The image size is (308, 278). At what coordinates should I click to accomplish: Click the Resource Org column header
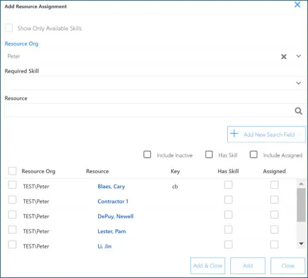(38, 171)
